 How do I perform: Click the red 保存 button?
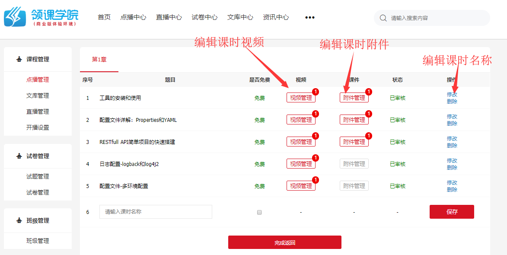tap(452, 212)
